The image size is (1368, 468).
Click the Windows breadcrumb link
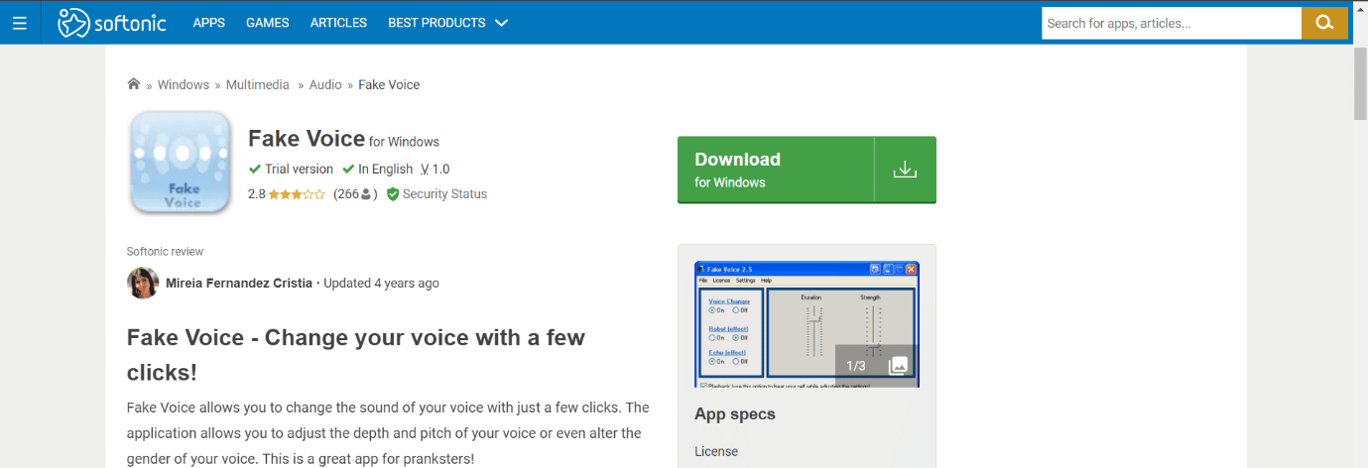(184, 84)
